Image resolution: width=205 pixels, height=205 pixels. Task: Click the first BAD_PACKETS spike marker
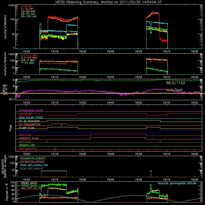pyautogui.click(x=55, y=149)
